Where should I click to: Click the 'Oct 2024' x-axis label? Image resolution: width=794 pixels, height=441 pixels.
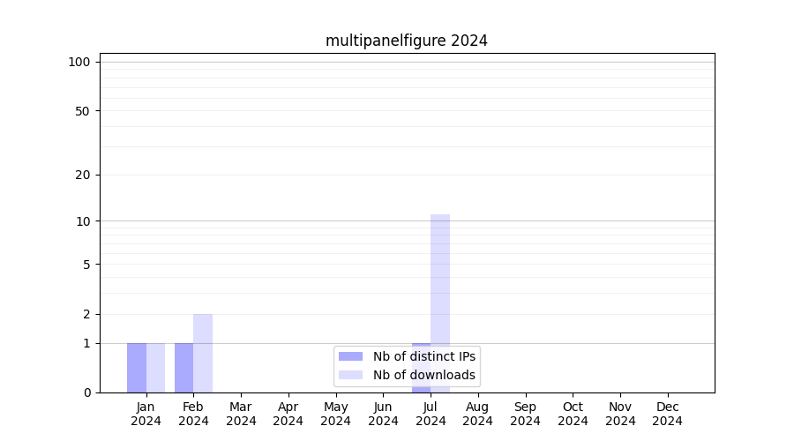[573, 414]
